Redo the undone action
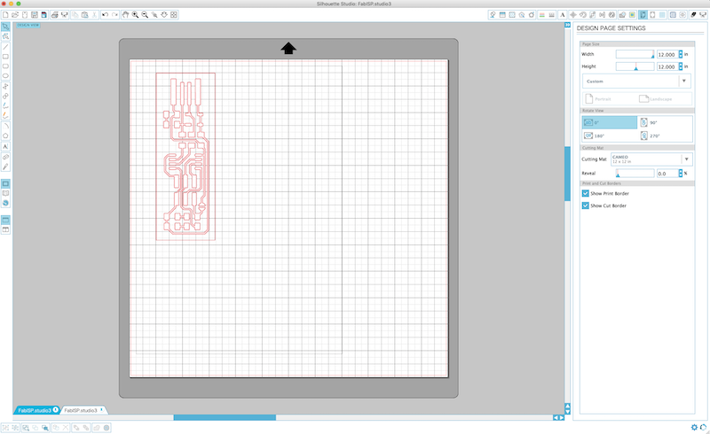 coord(114,15)
